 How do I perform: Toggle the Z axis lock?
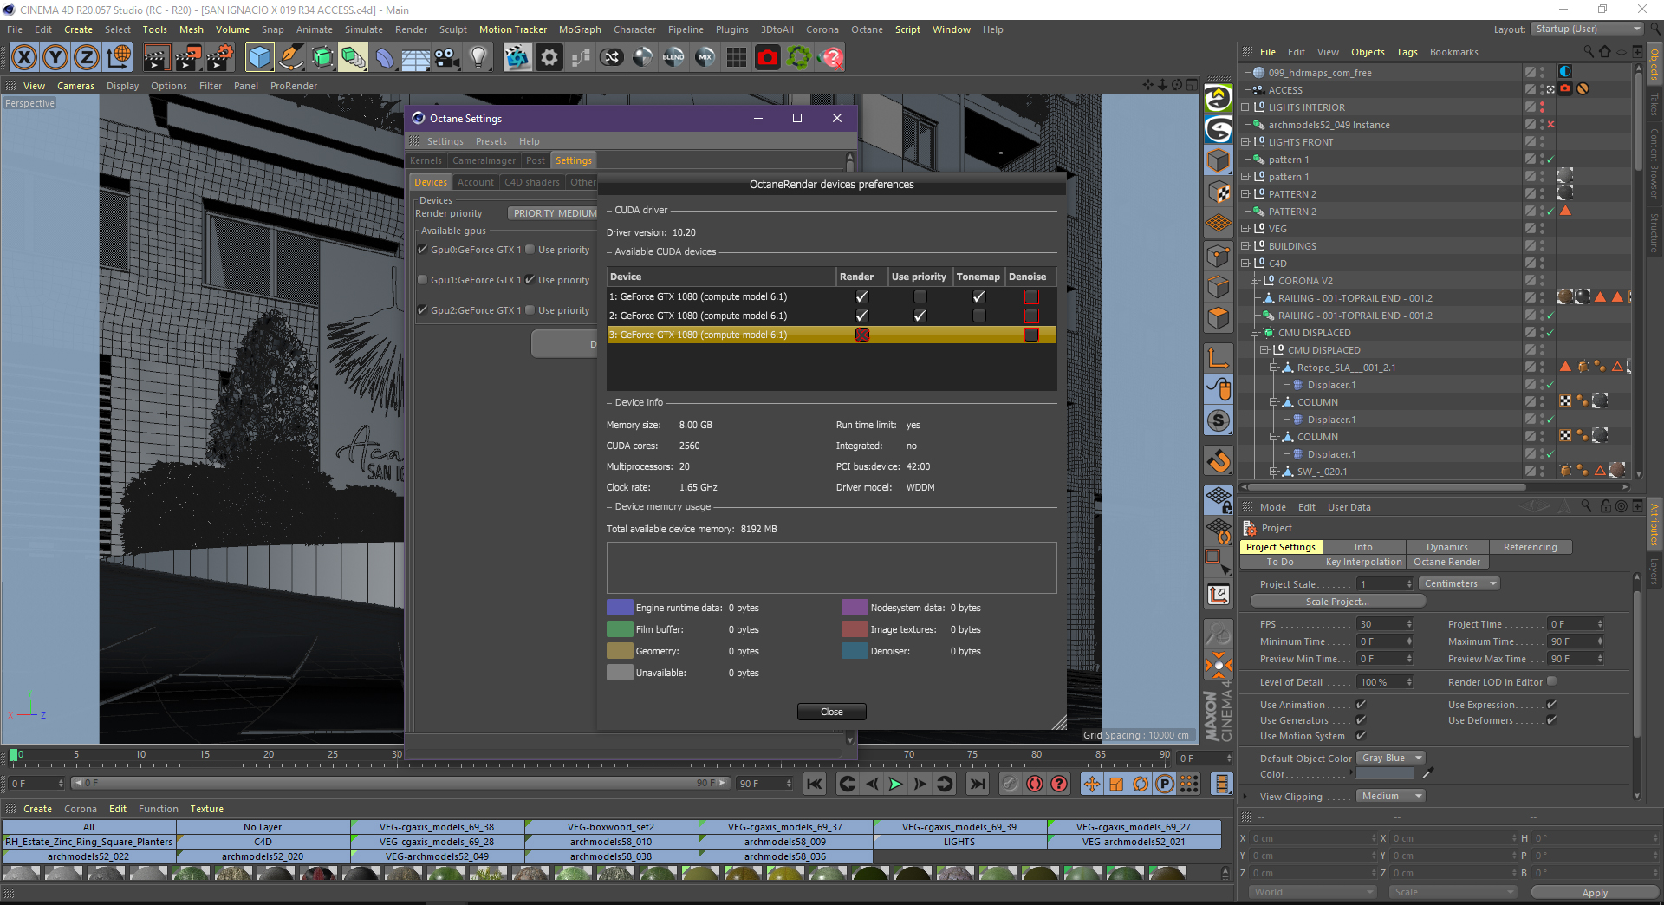87,58
